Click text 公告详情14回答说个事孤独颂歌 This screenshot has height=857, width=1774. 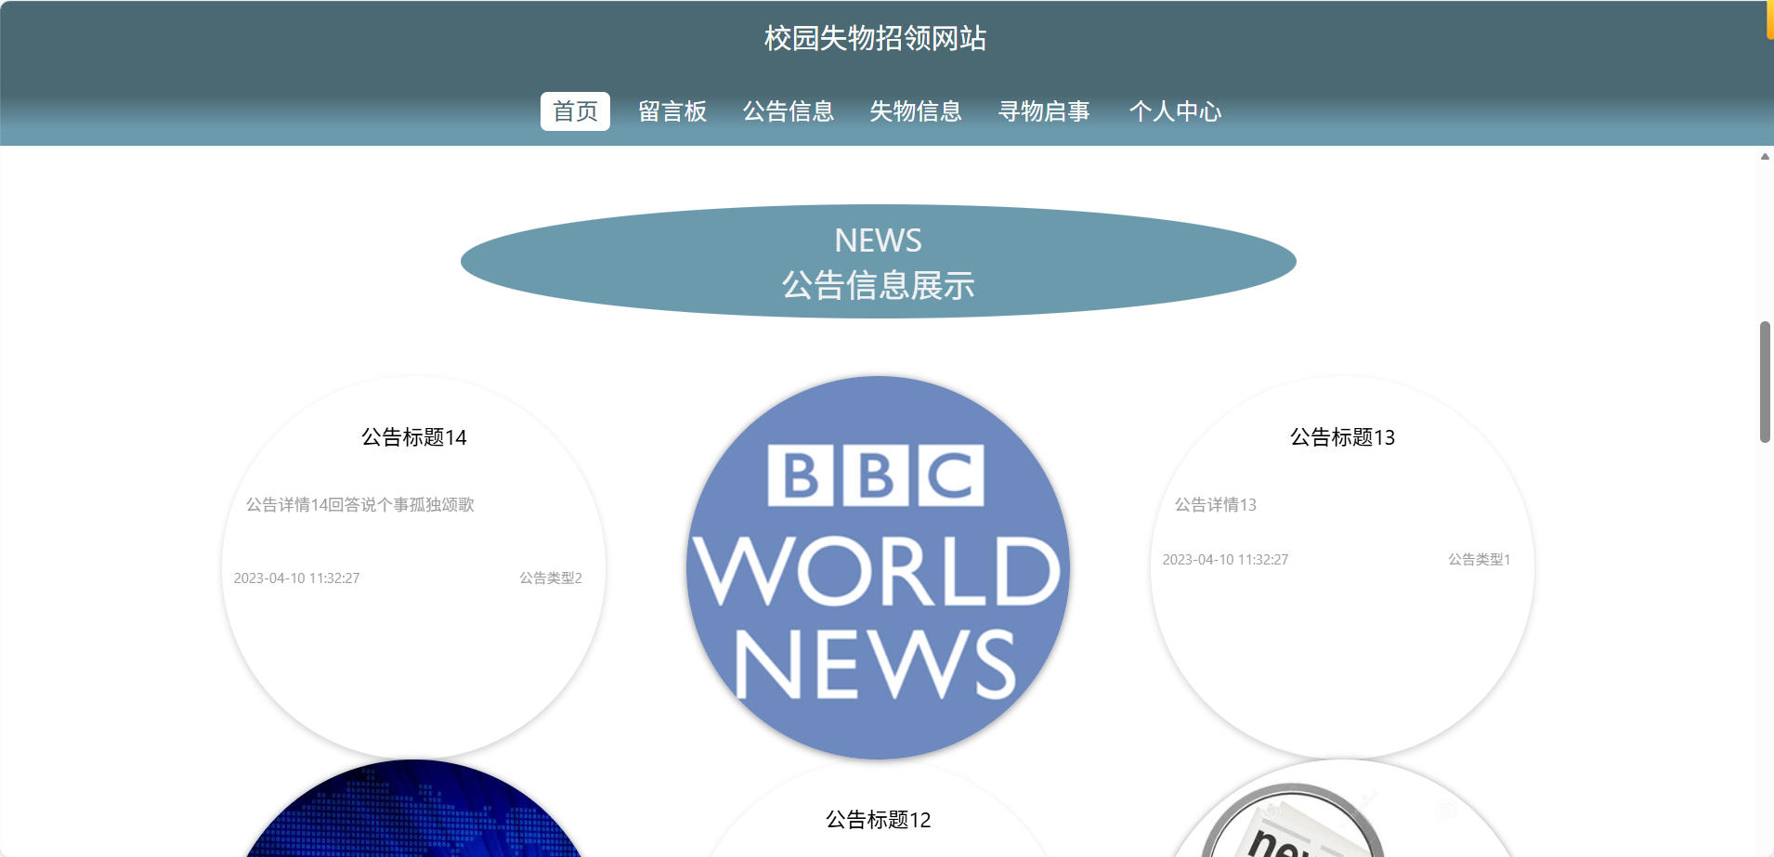(x=360, y=504)
